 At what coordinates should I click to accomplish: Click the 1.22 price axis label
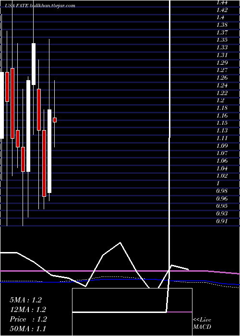coord(222,93)
